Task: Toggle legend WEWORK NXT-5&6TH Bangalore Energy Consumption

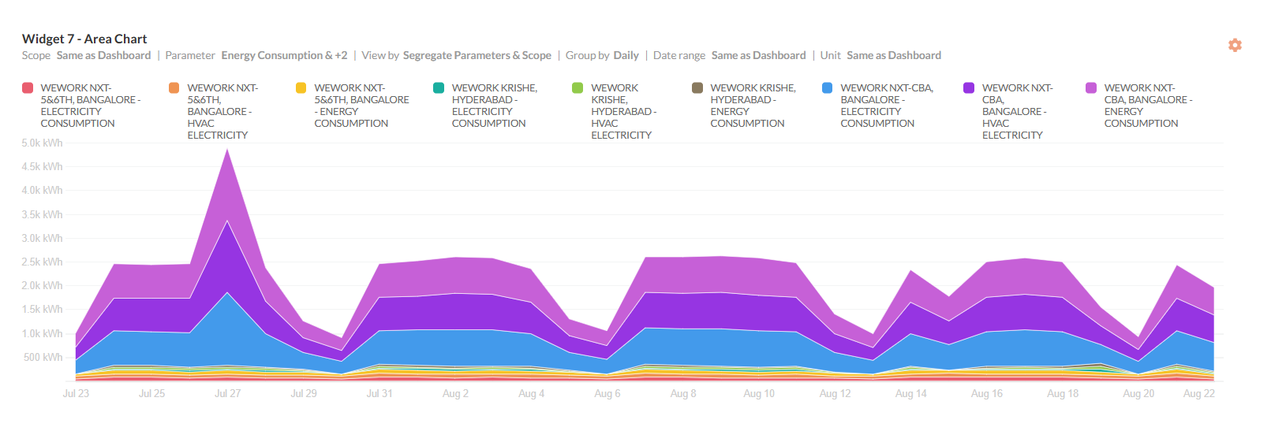Action: click(361, 106)
